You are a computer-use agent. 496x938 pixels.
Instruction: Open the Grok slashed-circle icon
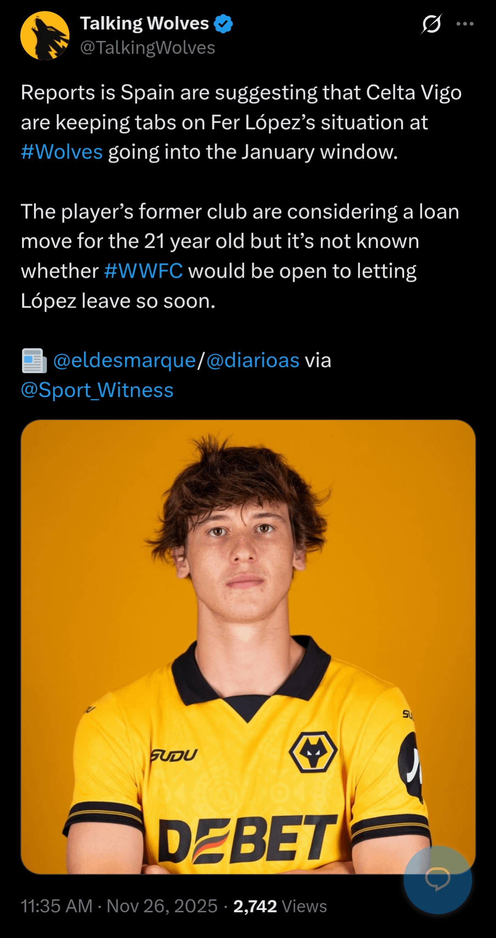tap(431, 24)
